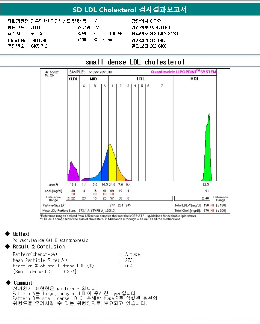Viewport: 260px width, 324px height.
Task: Click the diamond bullet beside Method
Action: pos(7,234)
